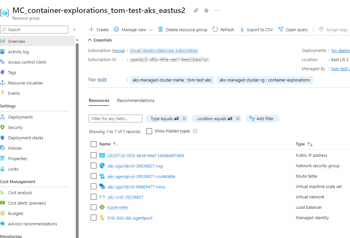Screen dimensions: 350x238
Task: Click the Filter for any field box
Action: coord(115,118)
